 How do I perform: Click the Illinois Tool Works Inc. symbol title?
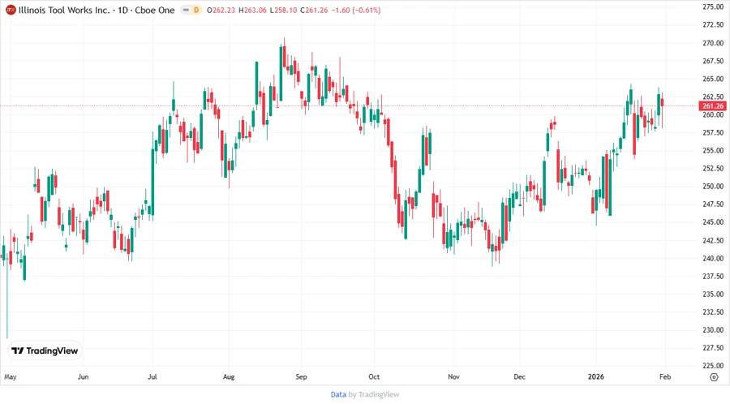click(x=64, y=10)
